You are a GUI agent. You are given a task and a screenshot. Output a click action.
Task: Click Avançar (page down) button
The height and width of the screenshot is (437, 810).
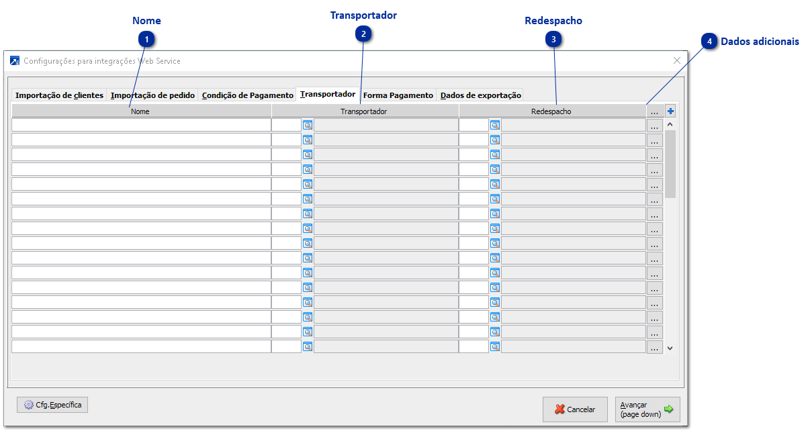tap(647, 409)
